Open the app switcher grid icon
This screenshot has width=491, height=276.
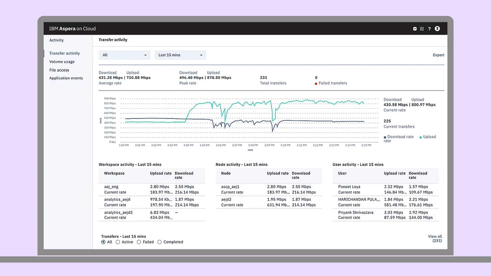pyautogui.click(x=422, y=29)
